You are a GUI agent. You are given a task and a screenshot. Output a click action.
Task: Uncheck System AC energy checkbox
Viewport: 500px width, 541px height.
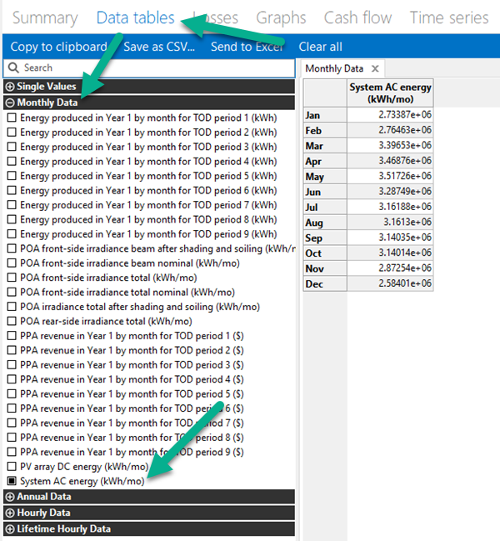(x=12, y=481)
